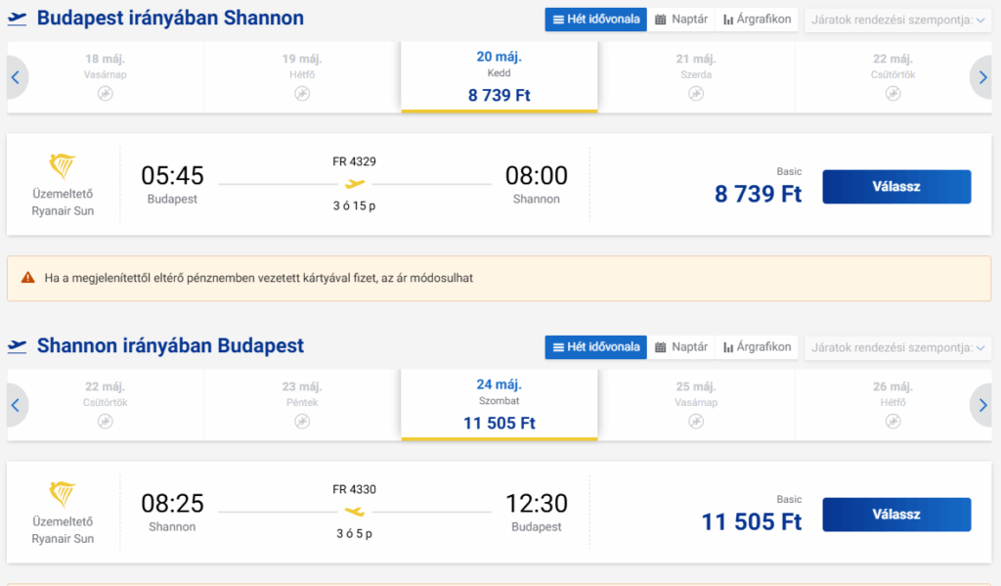This screenshot has width=1001, height=586.
Task: Pick the 25 máj. Vasárnap date tile
Action: 696,405
